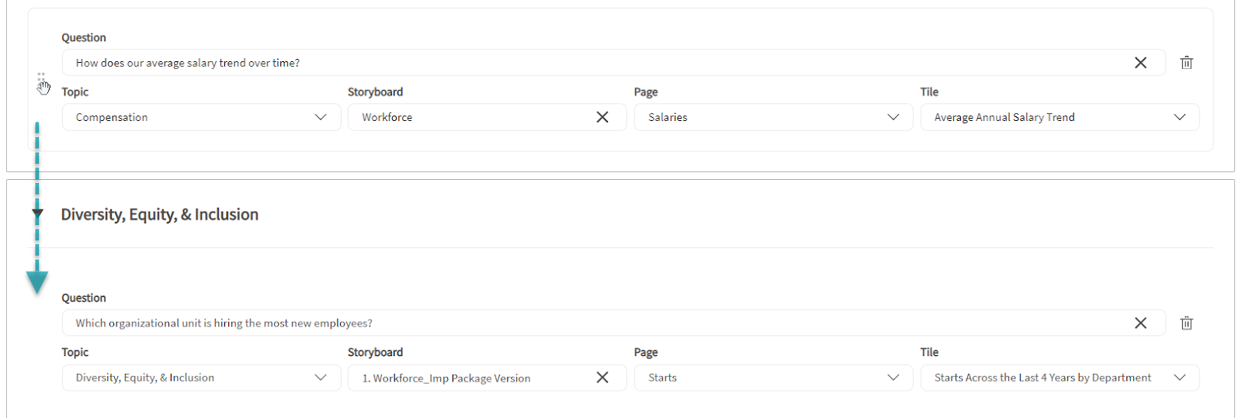Open the Diversity, Equity, & Inclusion topic dropdown
Screen dimensions: 1242x418
tap(321, 378)
